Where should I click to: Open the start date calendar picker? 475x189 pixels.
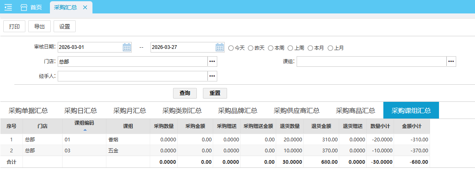click(x=127, y=47)
